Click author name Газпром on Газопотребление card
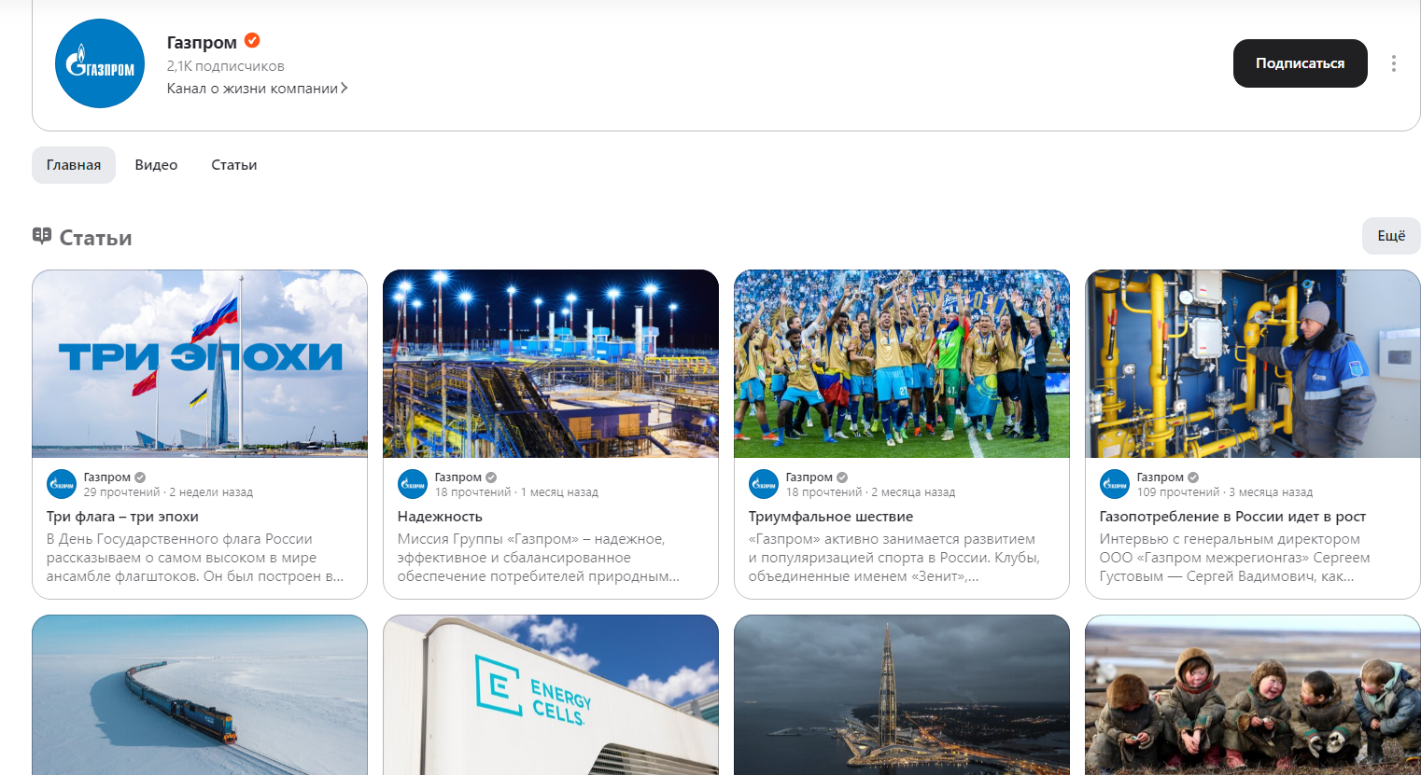Screen dimensions: 1421x775 coord(1161,477)
